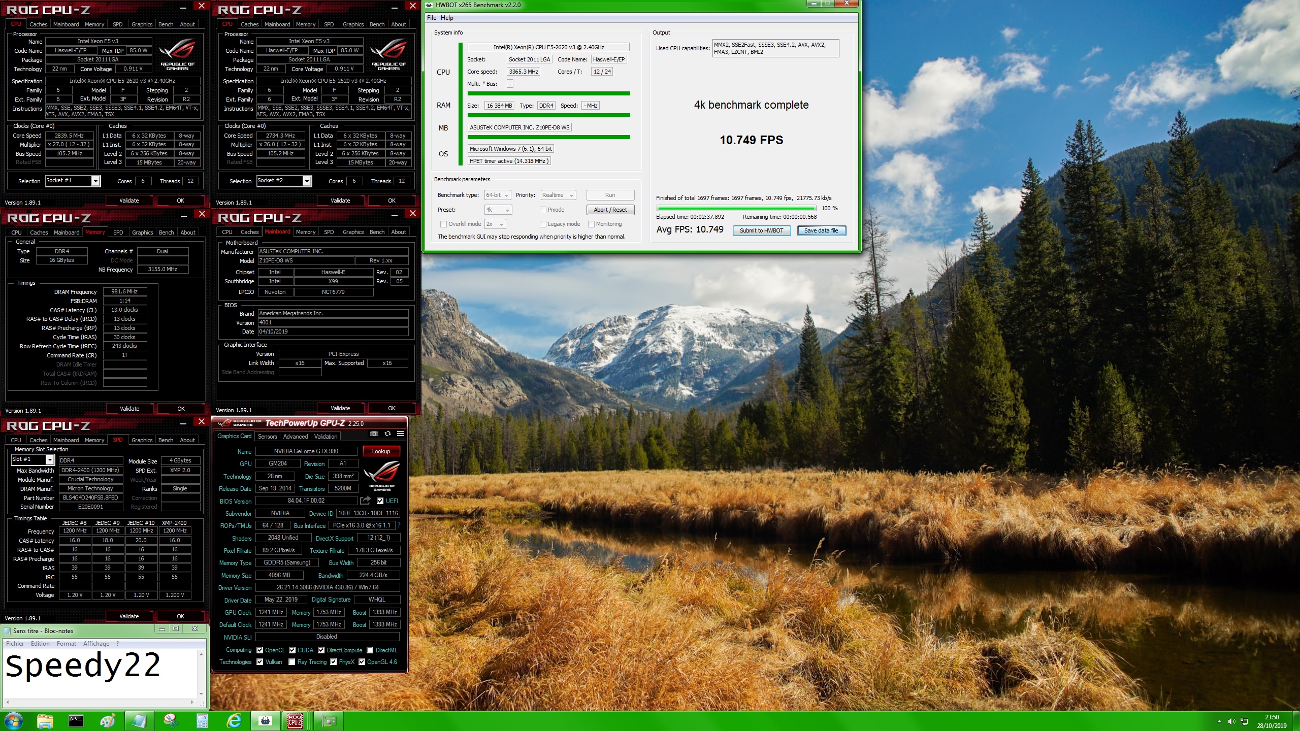Show hidden tray icons arrow
Image resolution: width=1300 pixels, height=731 pixels.
1219,721
